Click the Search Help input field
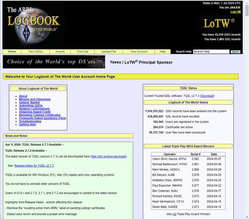The height and width of the screenshot is (219, 249). [x=211, y=52]
